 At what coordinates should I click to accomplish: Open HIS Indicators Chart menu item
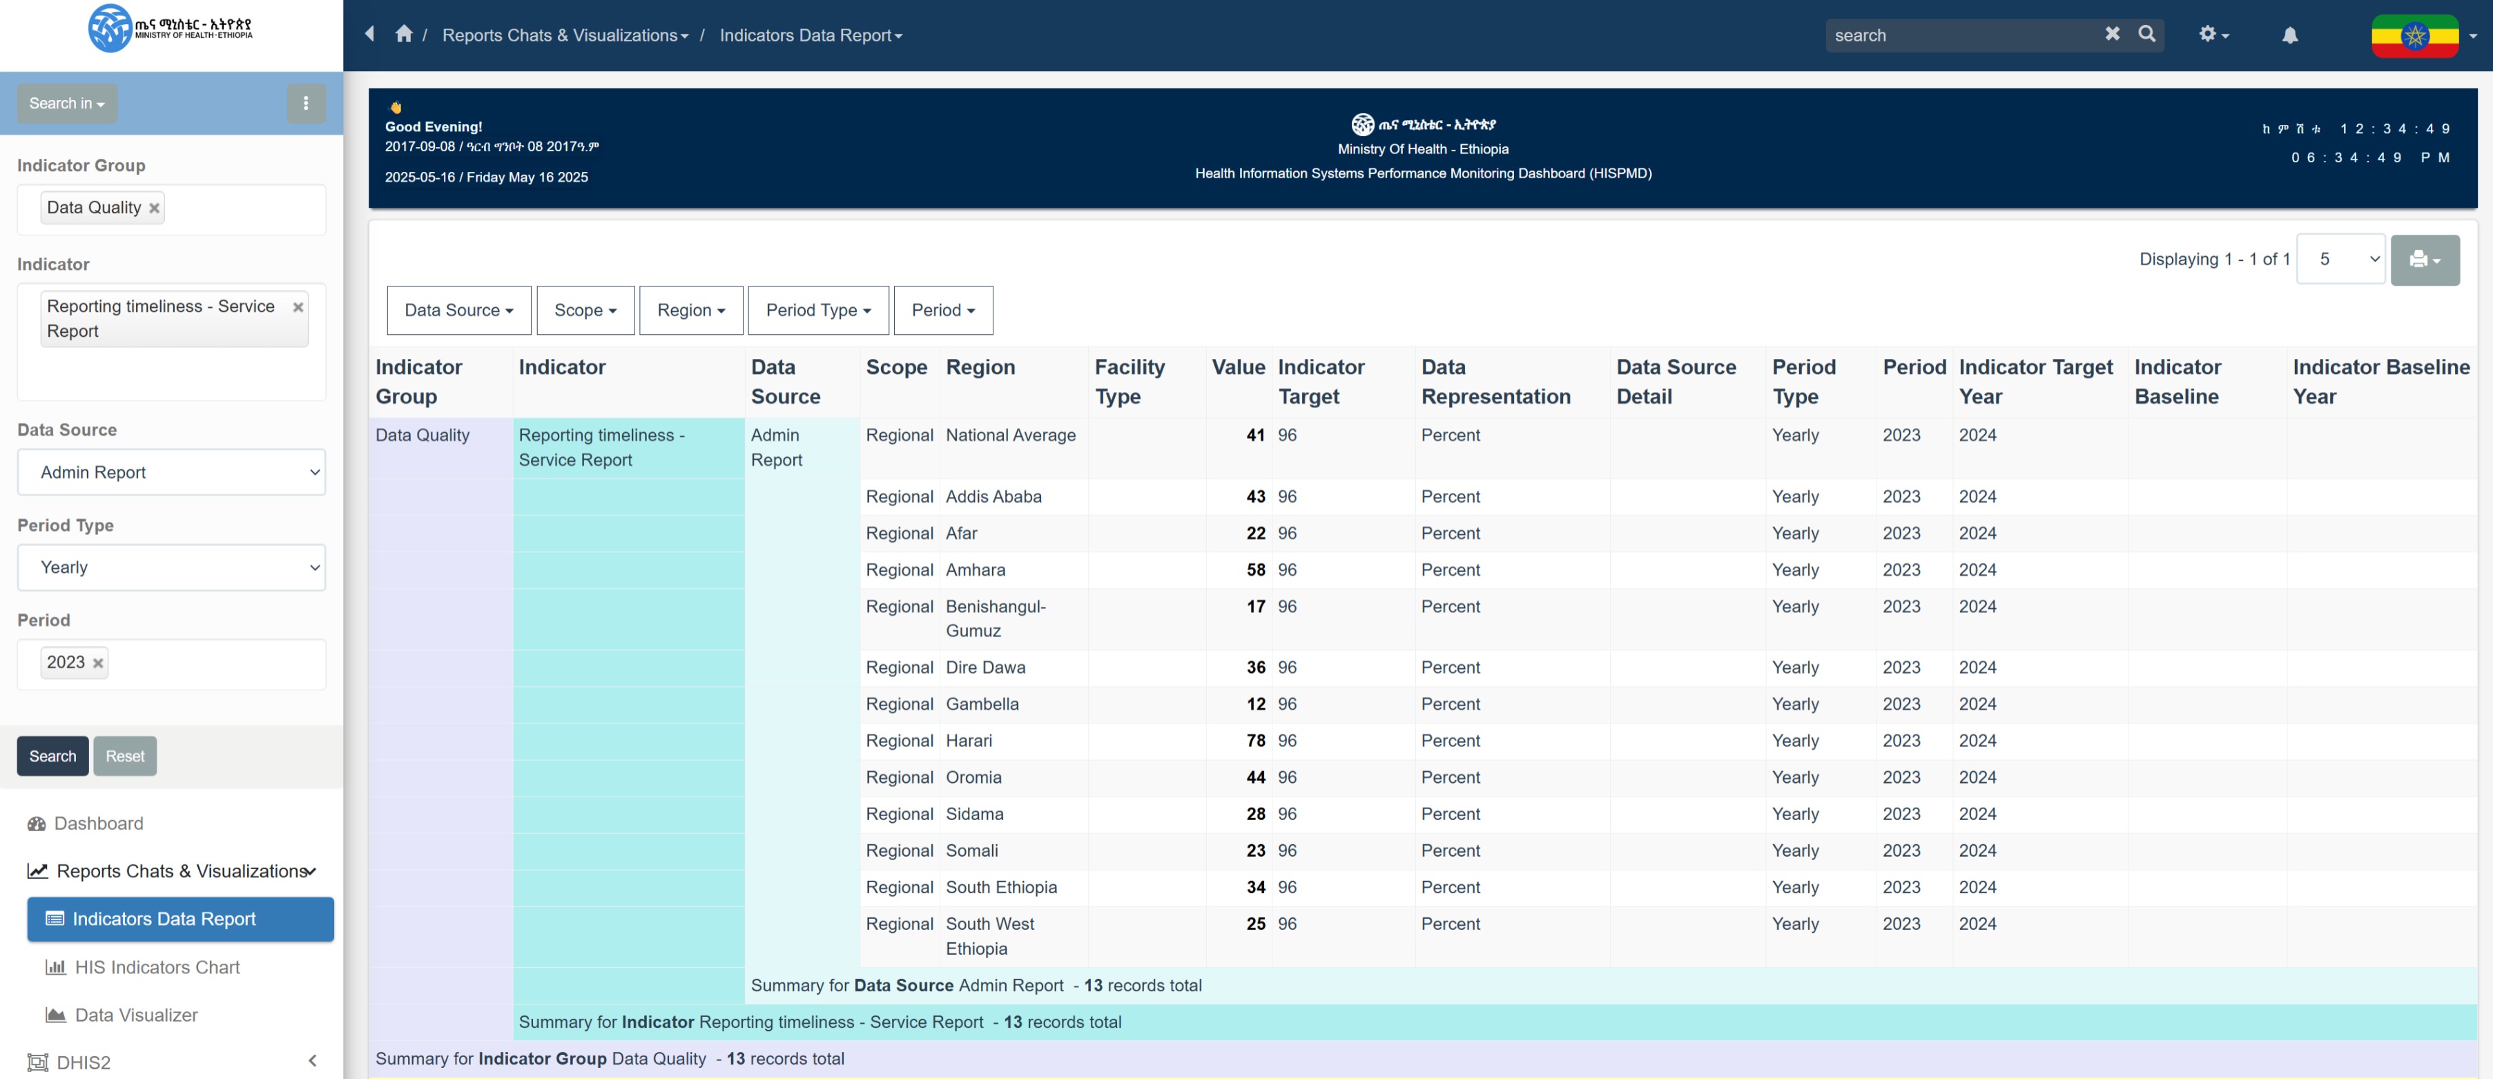point(157,966)
